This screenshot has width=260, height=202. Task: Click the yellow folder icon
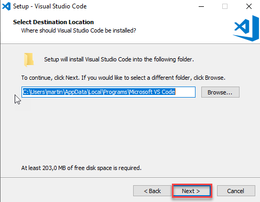click(x=29, y=60)
